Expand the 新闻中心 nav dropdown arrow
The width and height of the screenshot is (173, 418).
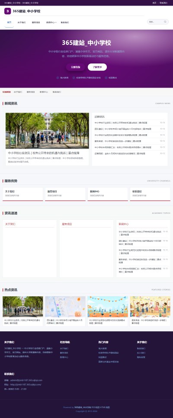[x=56, y=22]
